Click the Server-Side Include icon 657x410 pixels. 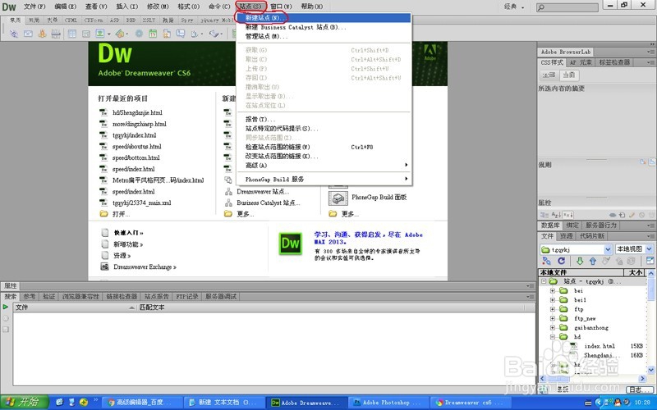coord(167,34)
